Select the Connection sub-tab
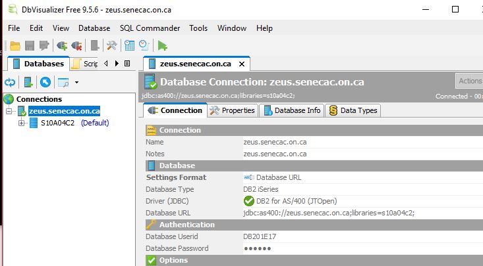This screenshot has height=266, width=483. pyautogui.click(x=175, y=110)
